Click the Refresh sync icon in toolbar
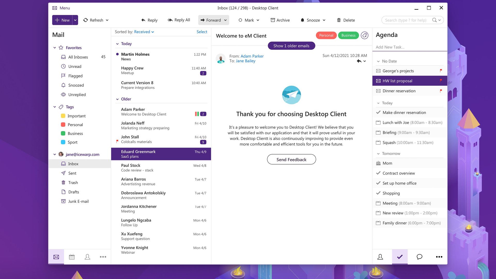496x279 pixels. click(86, 20)
